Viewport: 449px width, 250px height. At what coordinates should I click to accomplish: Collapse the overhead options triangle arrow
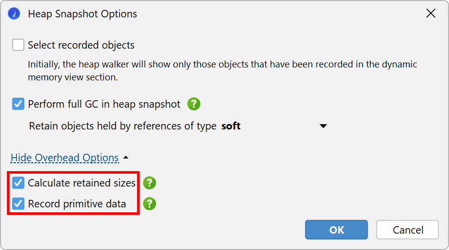[x=126, y=158]
